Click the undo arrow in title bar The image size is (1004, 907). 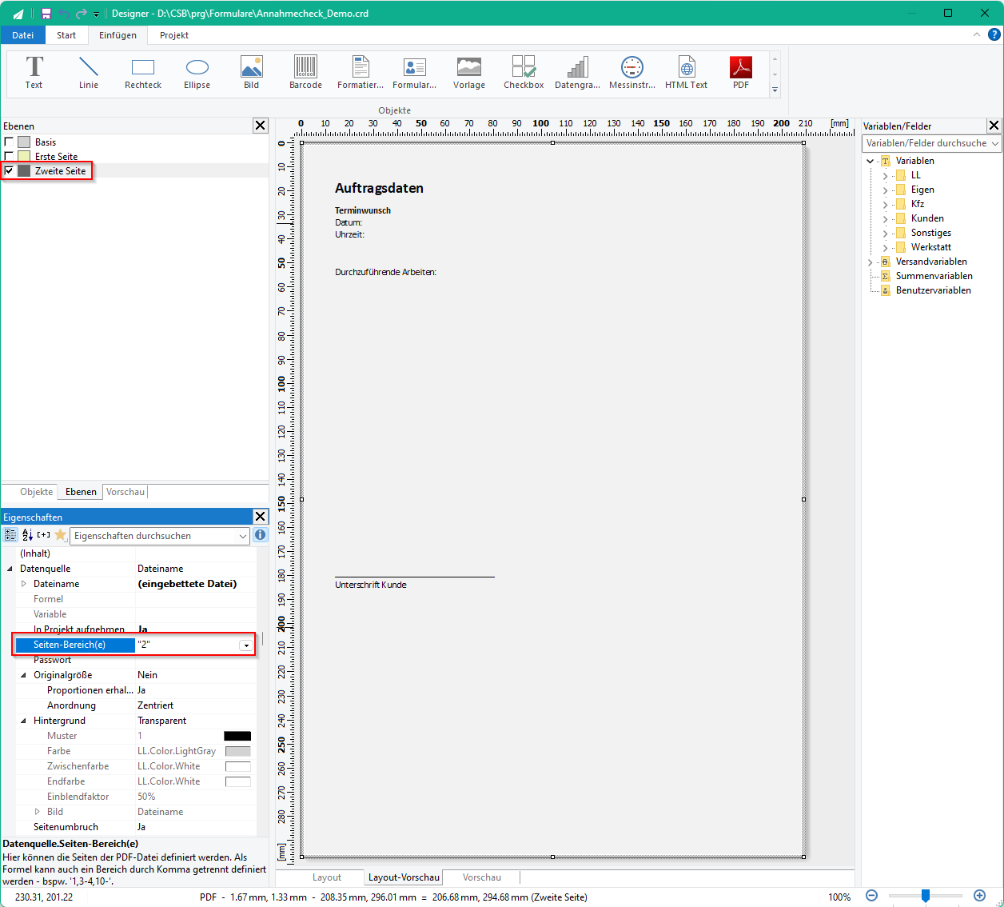tap(64, 14)
